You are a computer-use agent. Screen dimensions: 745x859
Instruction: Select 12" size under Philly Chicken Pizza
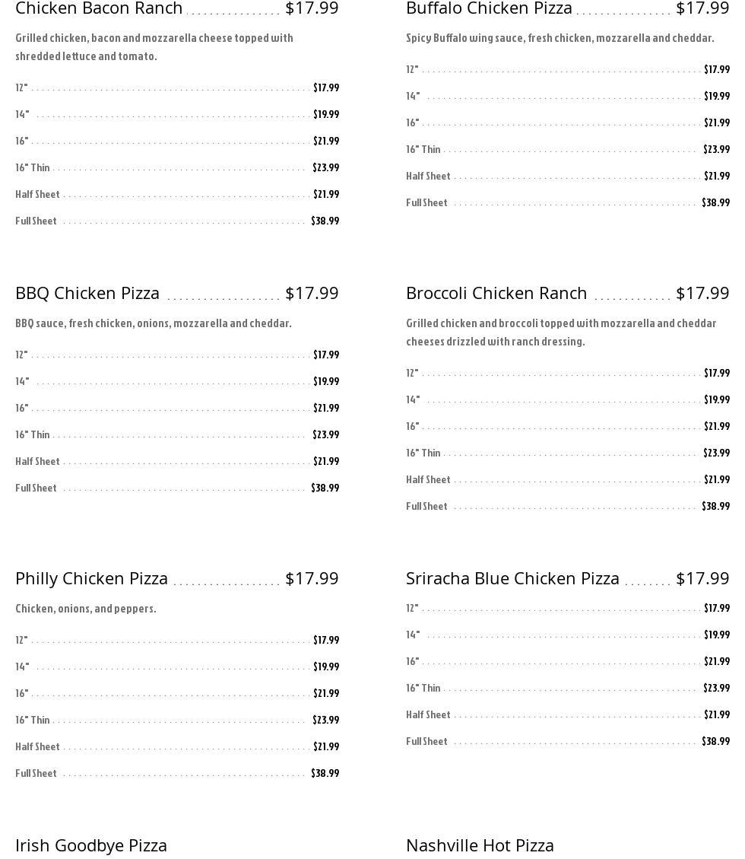(x=21, y=640)
